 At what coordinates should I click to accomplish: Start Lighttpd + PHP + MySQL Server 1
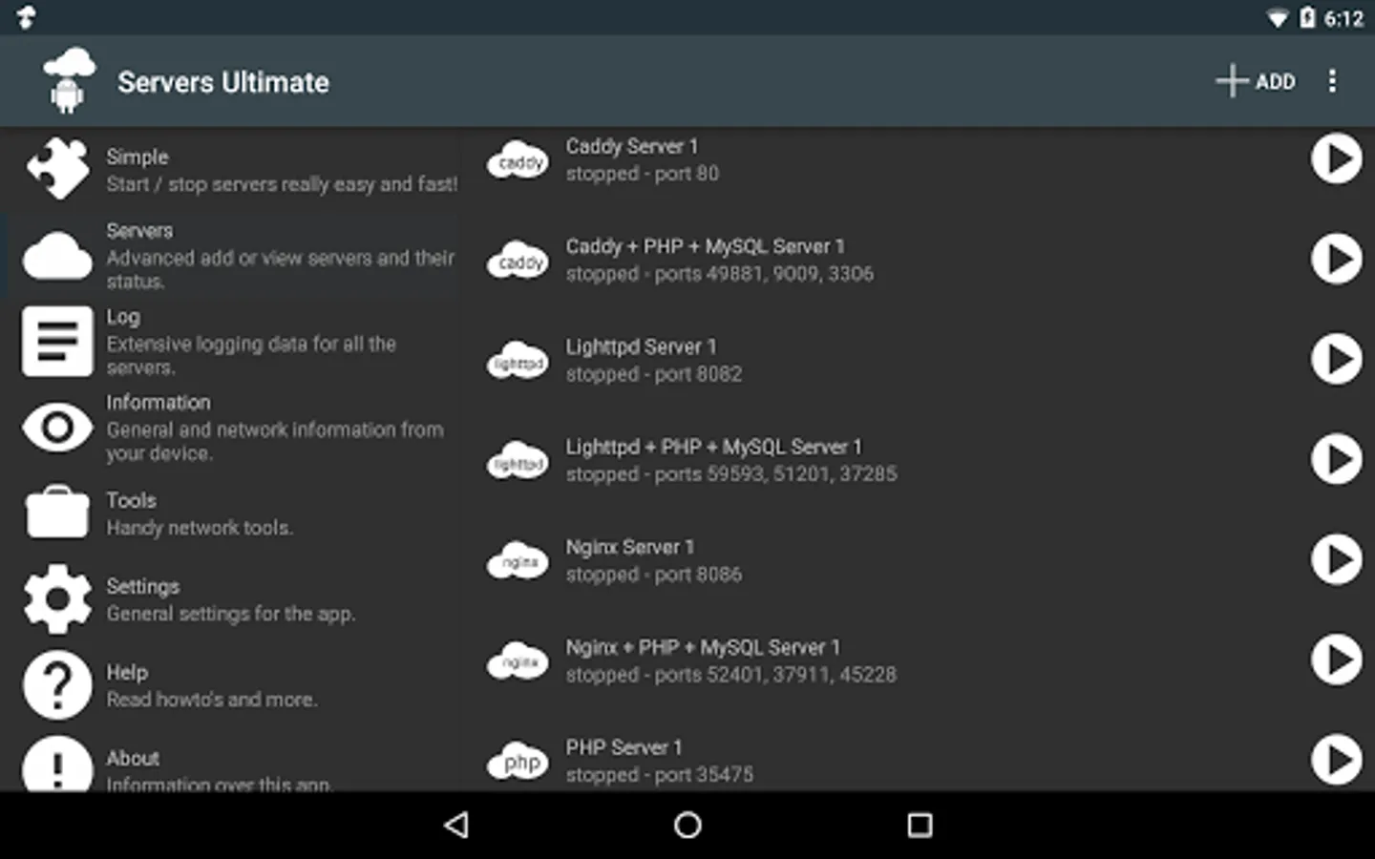(x=1336, y=459)
